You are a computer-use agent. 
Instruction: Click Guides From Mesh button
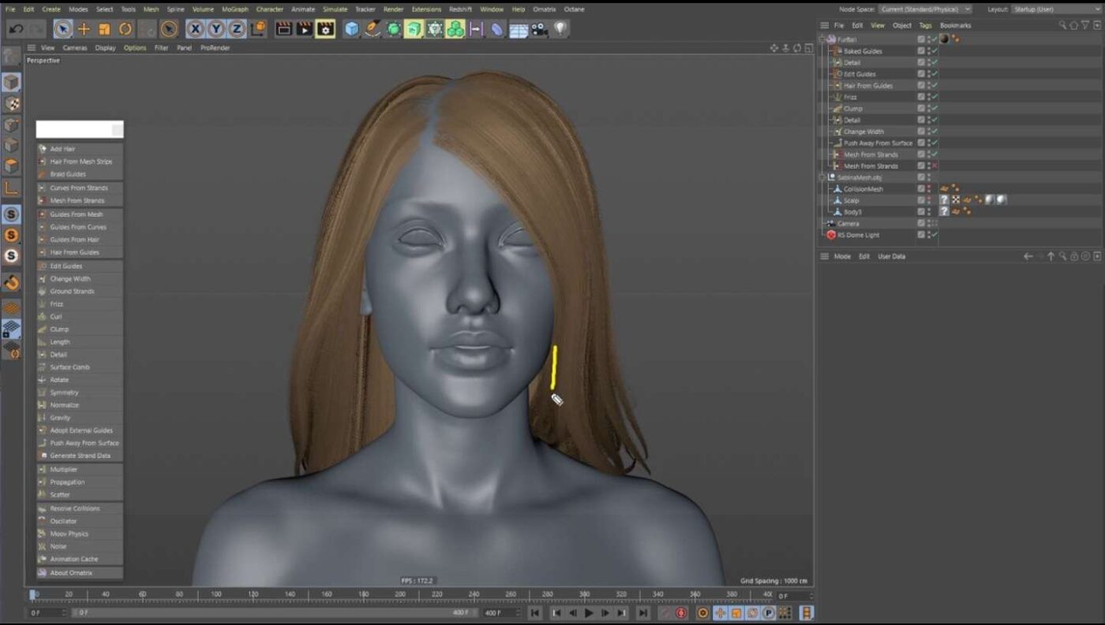pyautogui.click(x=80, y=214)
